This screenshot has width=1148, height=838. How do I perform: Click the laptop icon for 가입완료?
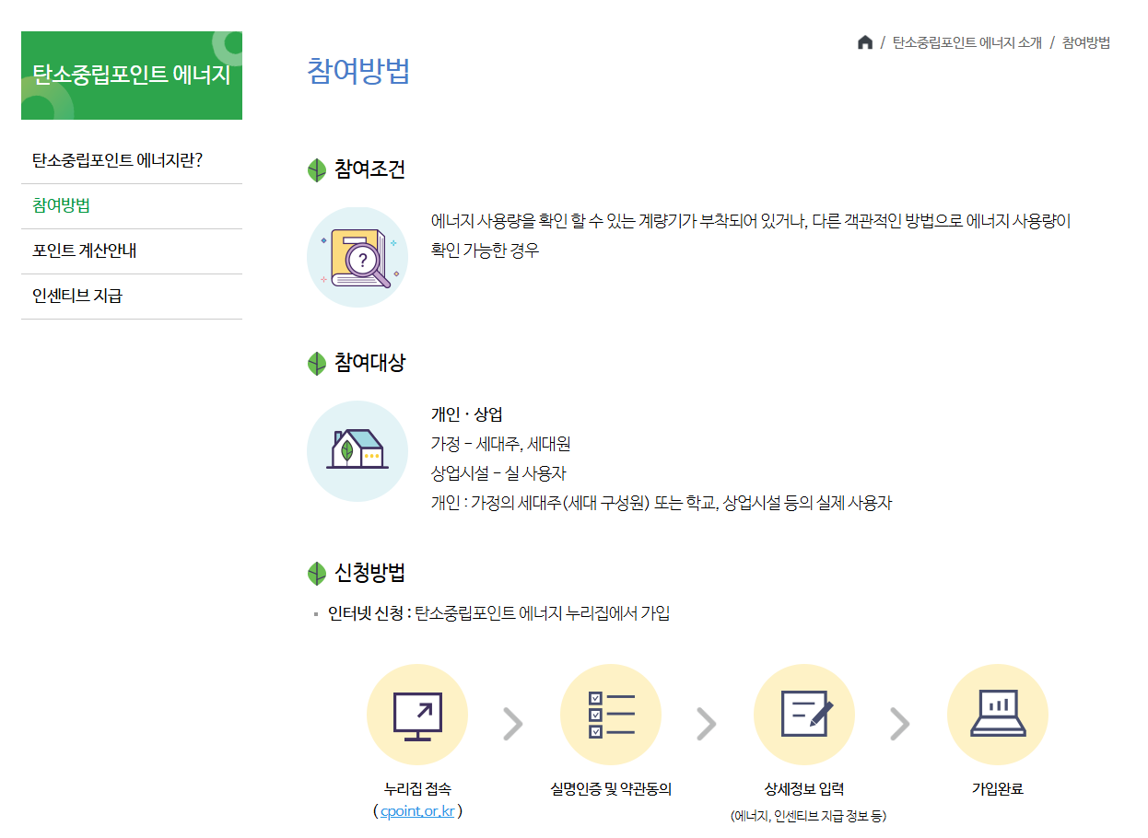(998, 714)
